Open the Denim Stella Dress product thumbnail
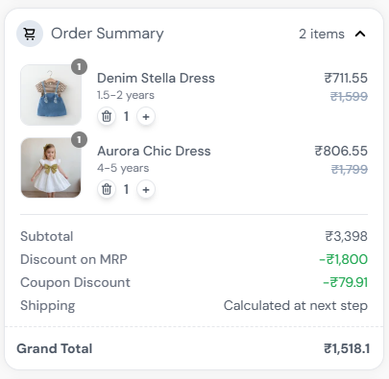Viewport: 389px width, 379px height. click(x=51, y=95)
